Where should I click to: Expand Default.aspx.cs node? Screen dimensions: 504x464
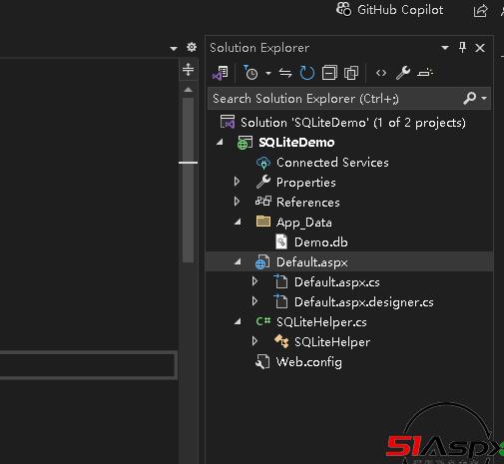(x=254, y=281)
